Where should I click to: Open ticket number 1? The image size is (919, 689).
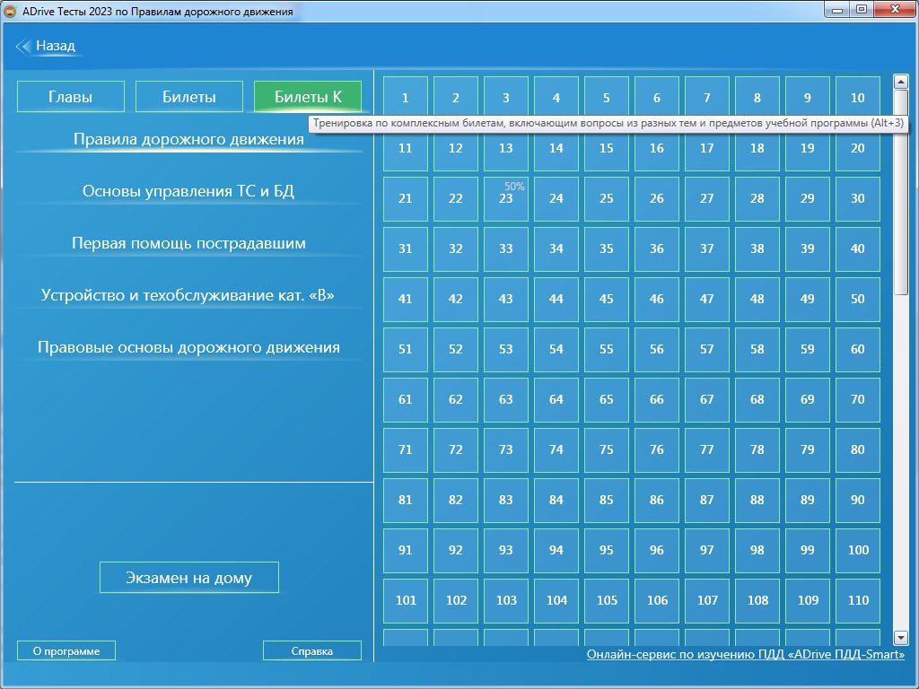[406, 98]
